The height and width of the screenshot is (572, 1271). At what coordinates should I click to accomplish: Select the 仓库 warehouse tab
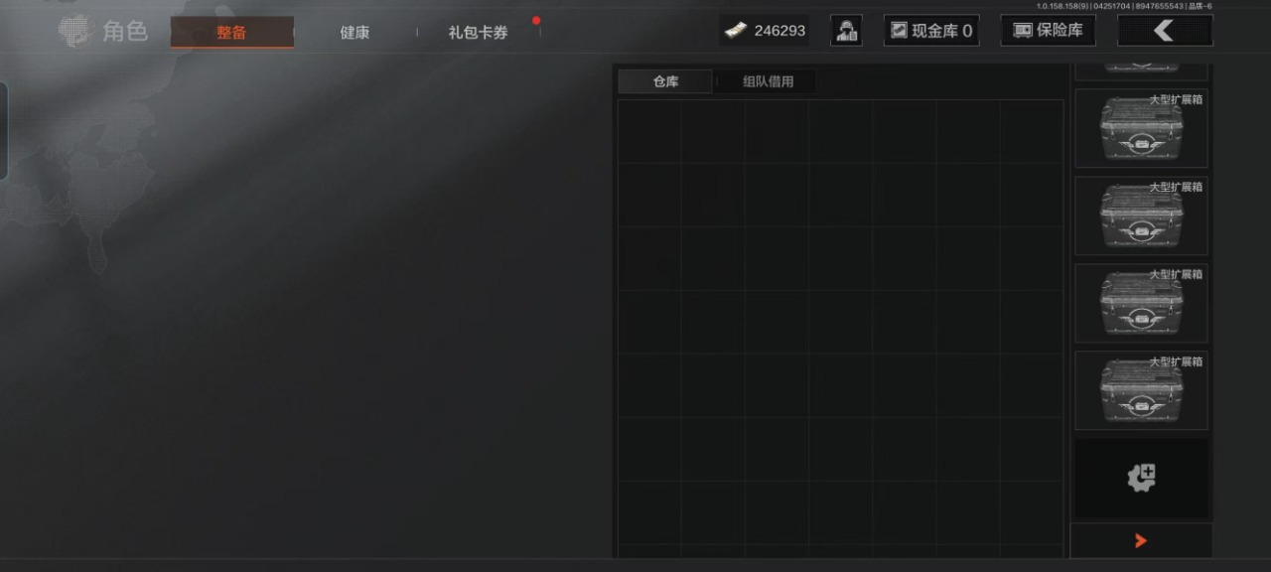point(665,81)
